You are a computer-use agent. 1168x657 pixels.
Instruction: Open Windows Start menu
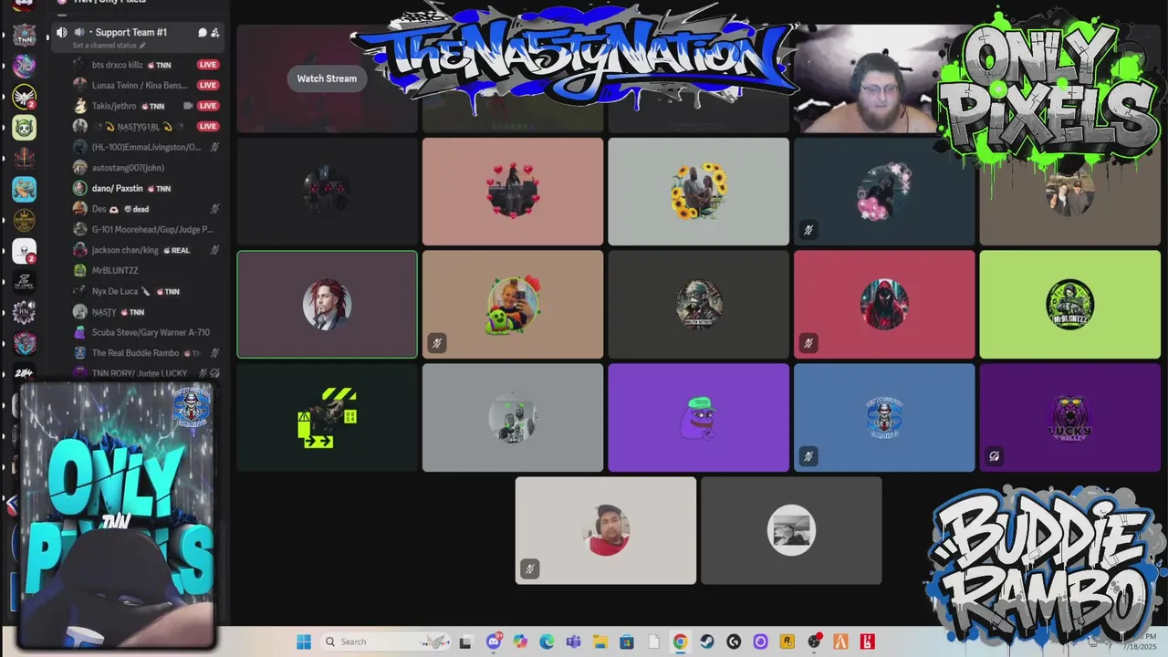pyautogui.click(x=304, y=641)
